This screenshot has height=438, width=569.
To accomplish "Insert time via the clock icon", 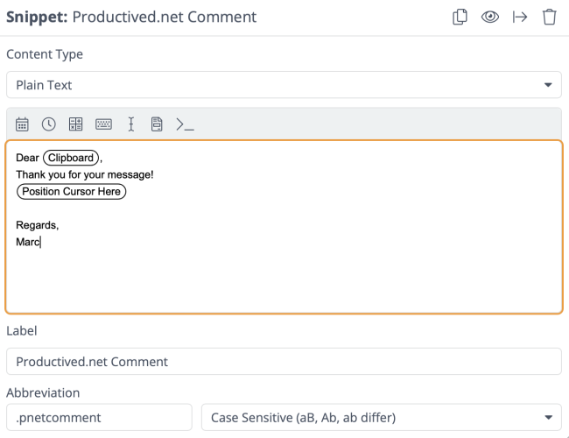I will [x=49, y=124].
